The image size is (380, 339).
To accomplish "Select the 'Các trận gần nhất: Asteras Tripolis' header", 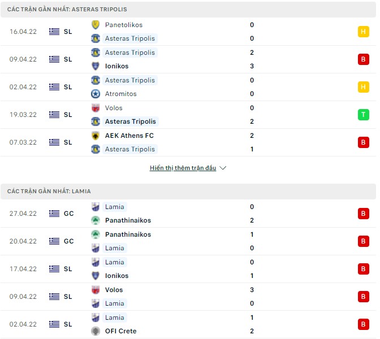I will (67, 10).
